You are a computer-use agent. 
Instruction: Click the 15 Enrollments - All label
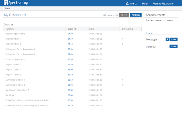point(110,15)
